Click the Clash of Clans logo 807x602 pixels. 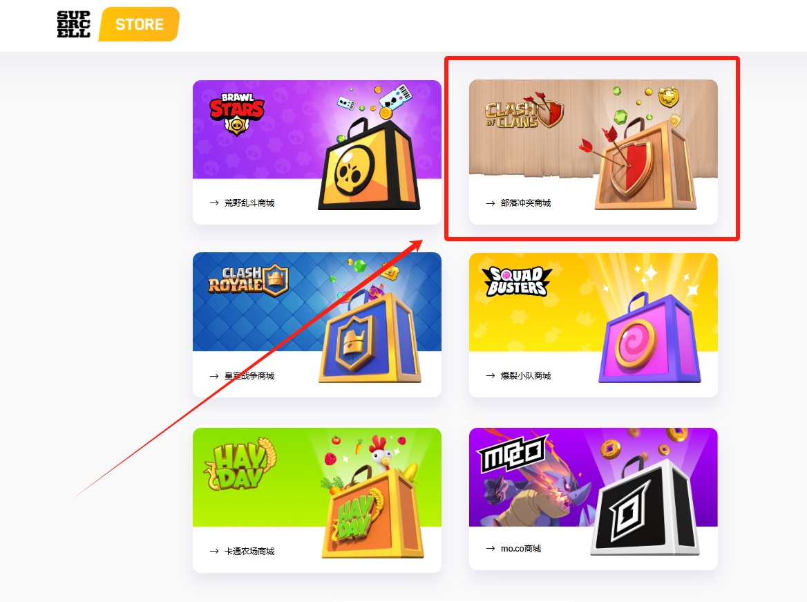tap(524, 111)
